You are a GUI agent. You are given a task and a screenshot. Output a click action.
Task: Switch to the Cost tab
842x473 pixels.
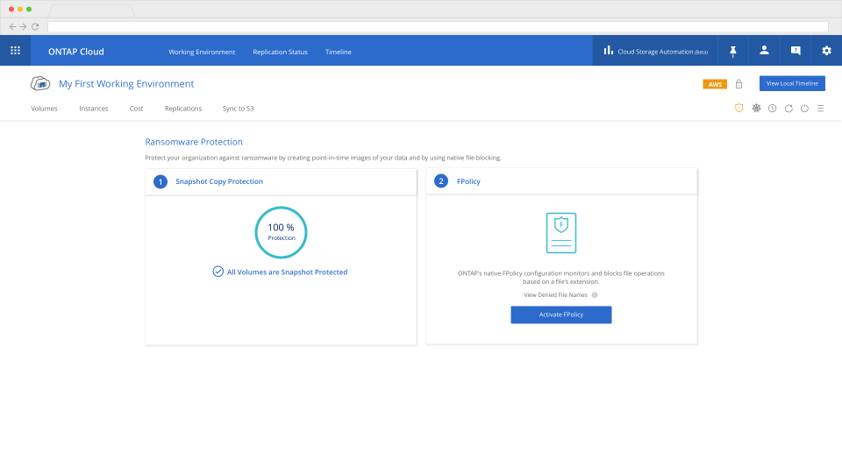(x=137, y=109)
